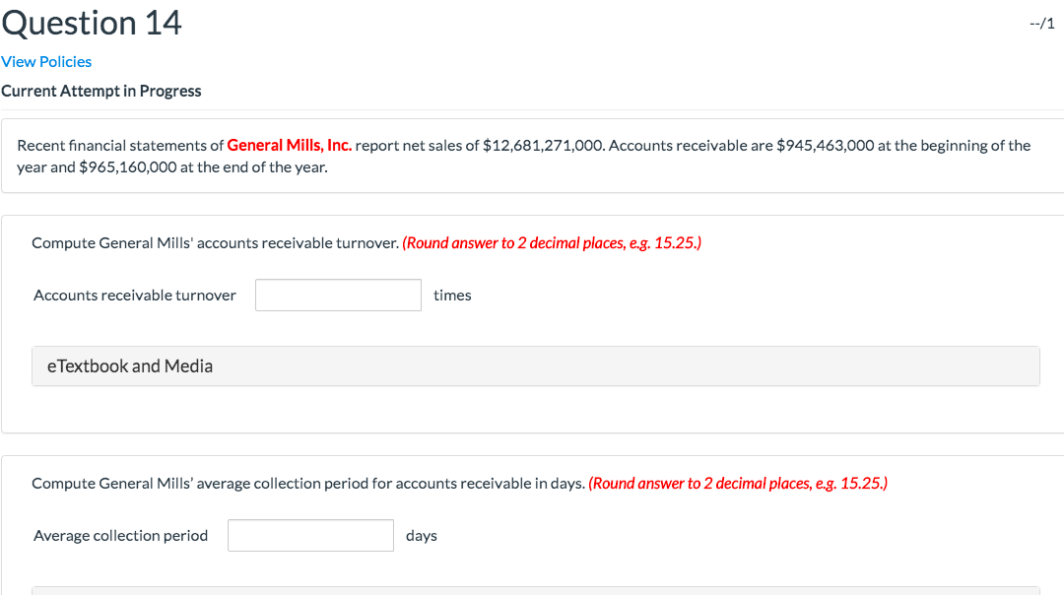Open the View Policies link
Screen dimensions: 1064x595
[45, 62]
